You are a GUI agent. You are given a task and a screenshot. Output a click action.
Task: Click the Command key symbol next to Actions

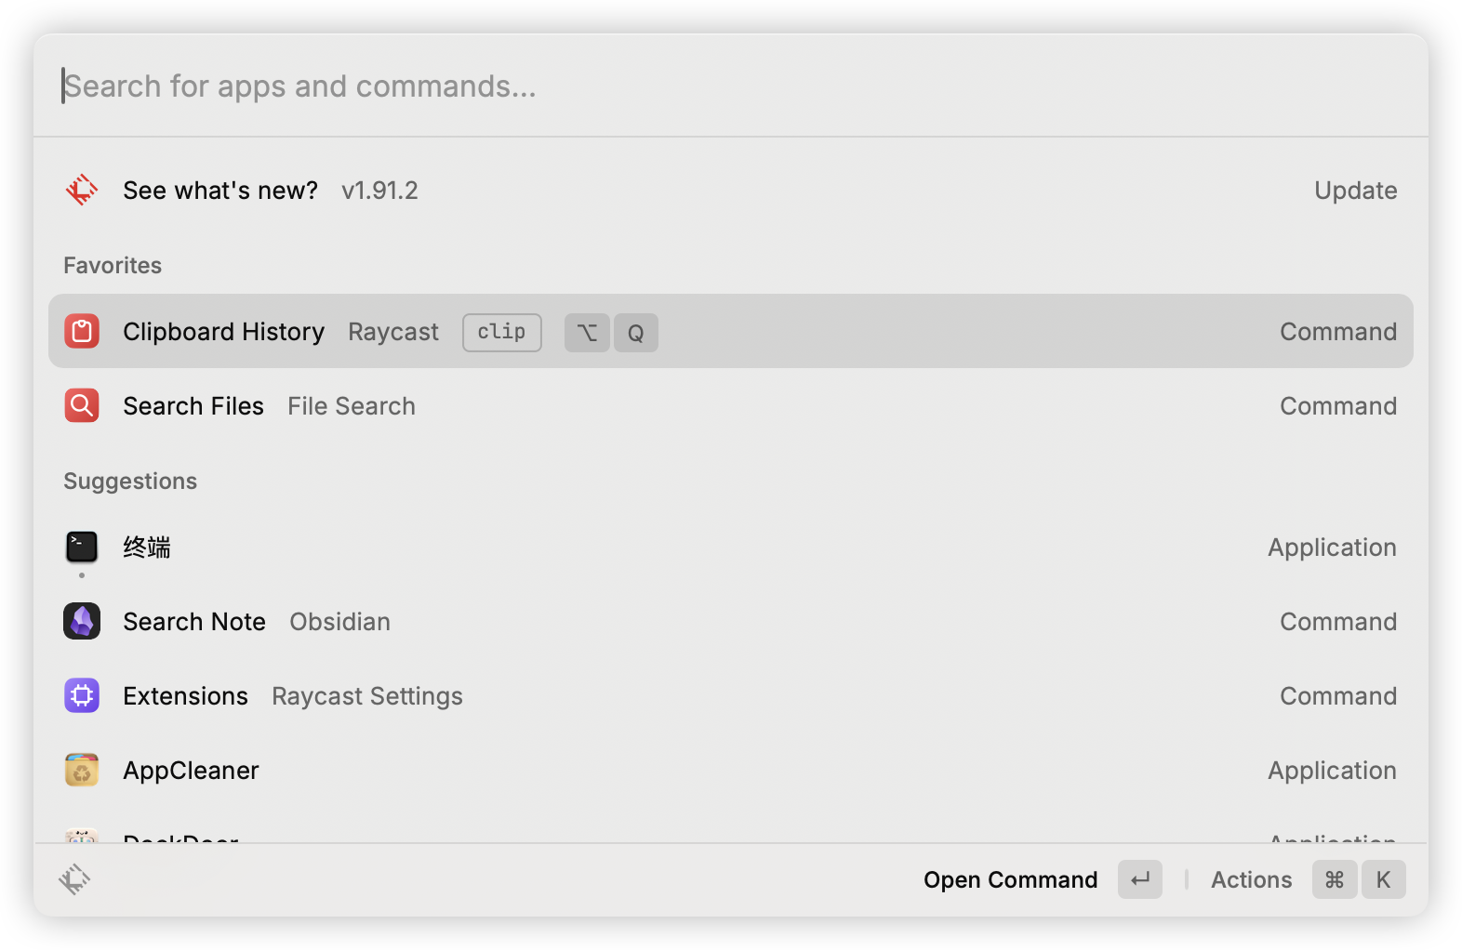[x=1335, y=879]
